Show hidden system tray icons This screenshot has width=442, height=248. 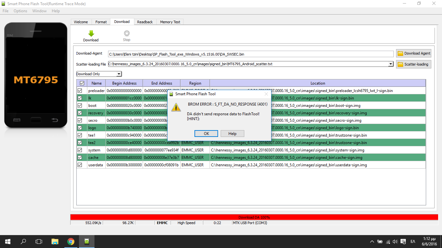point(372,242)
